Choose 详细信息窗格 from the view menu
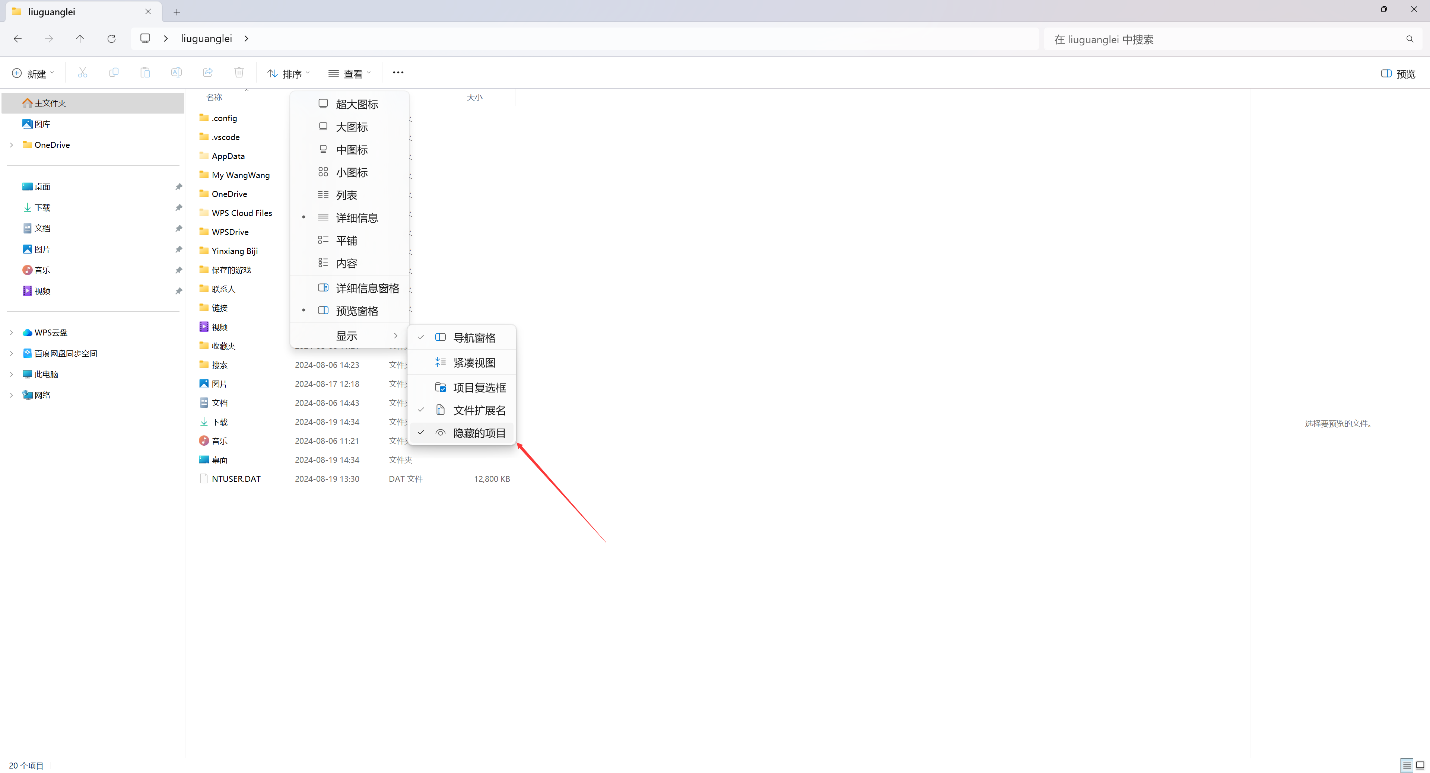 [367, 288]
